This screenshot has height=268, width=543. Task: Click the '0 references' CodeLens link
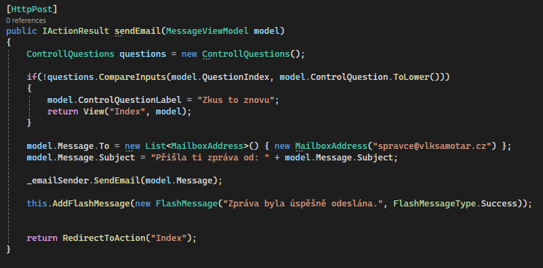click(x=26, y=20)
